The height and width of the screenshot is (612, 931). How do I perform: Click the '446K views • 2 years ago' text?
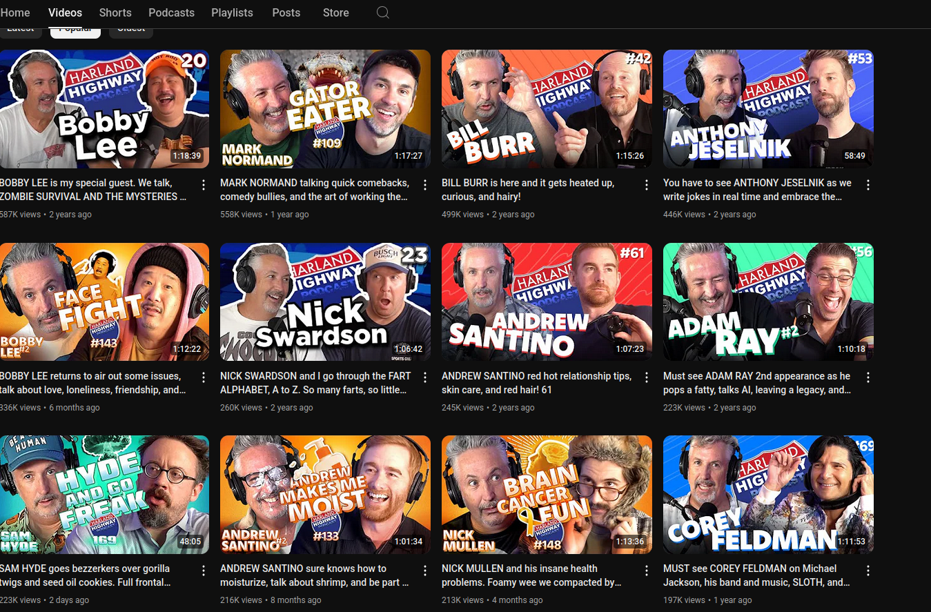pyautogui.click(x=709, y=215)
